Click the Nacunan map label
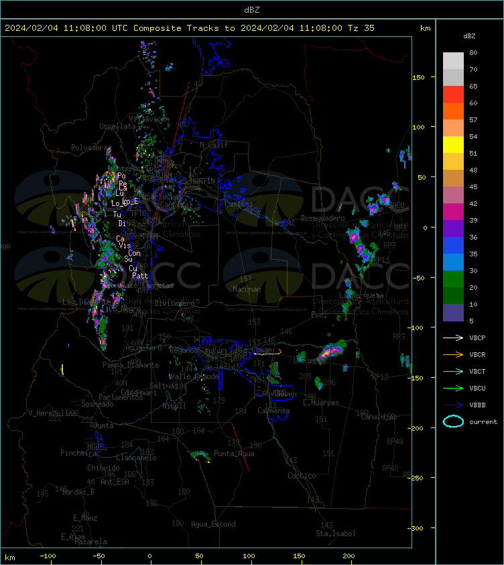Viewport: 504px width, 565px height. [x=247, y=289]
